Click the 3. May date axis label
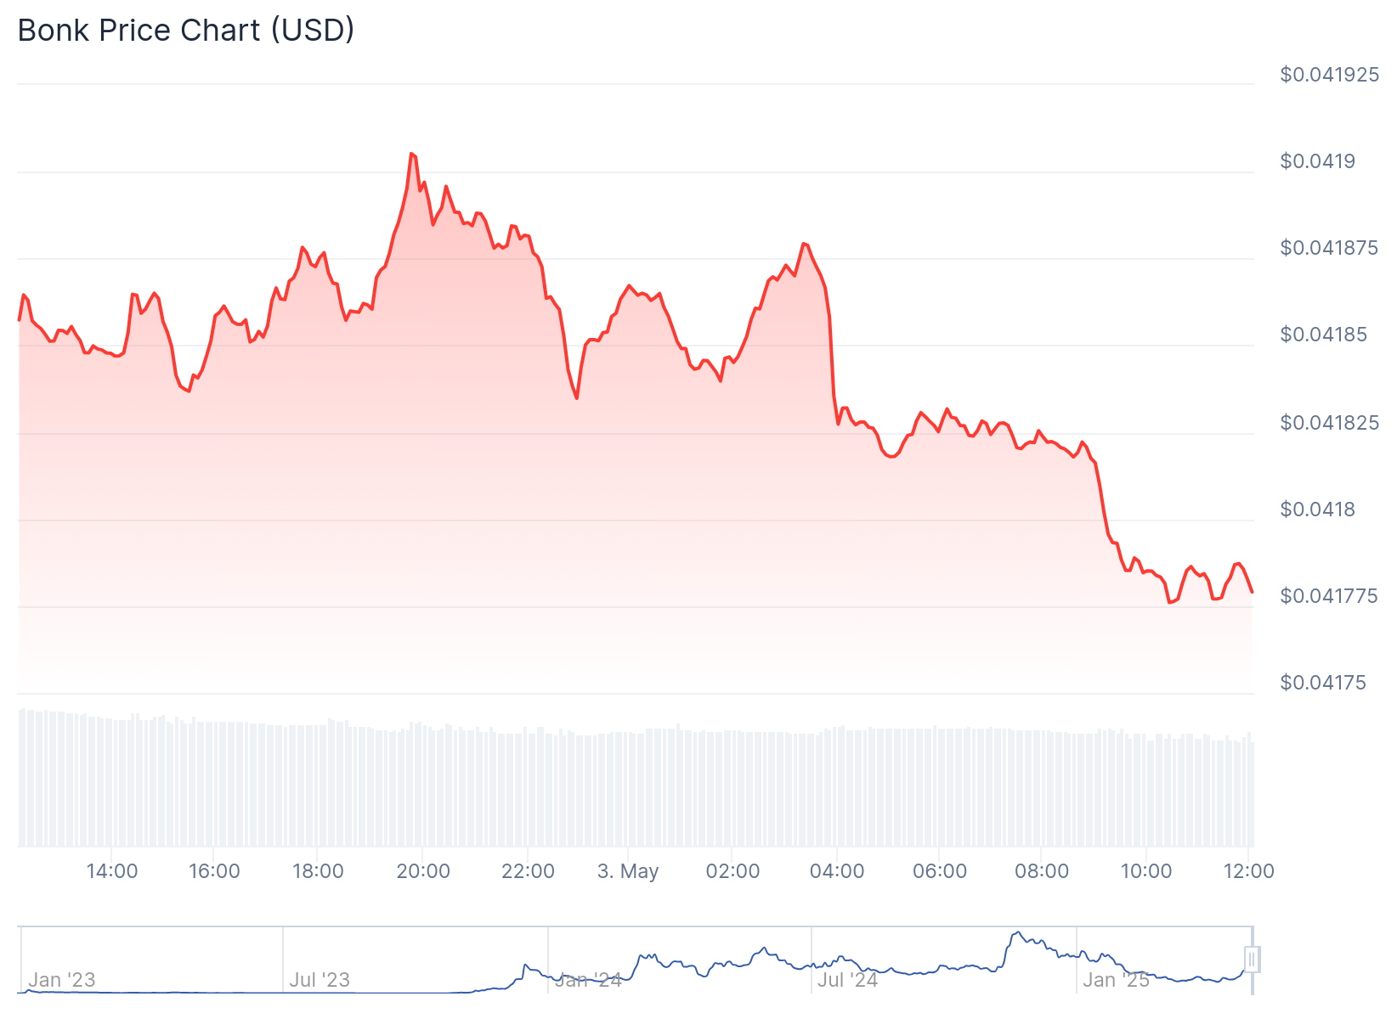This screenshot has height=1019, width=1397. (x=628, y=871)
